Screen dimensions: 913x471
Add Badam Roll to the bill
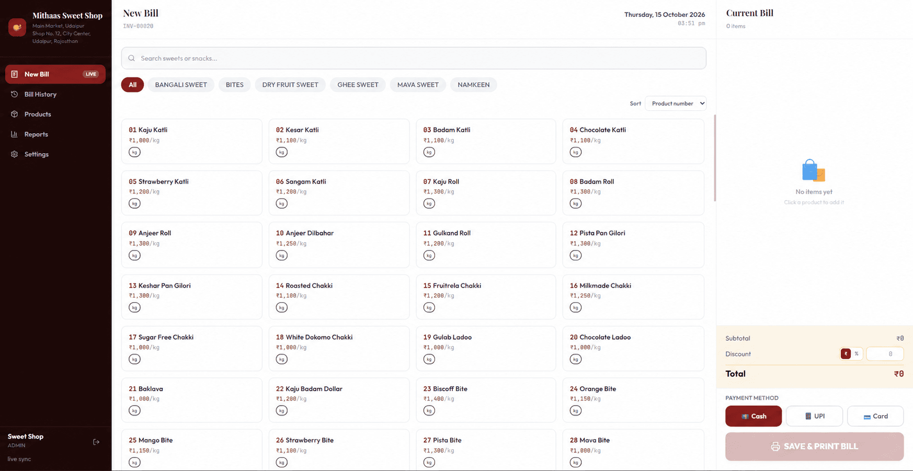point(633,193)
